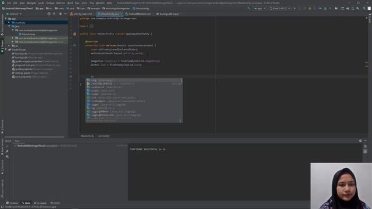Run the app with the green play icon
The height and width of the screenshot is (209, 372).
tap(295, 8)
